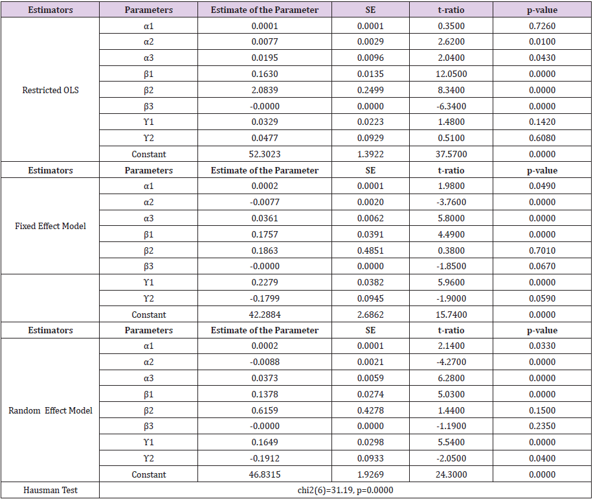Click the SE value 0.0274
This screenshot has height=499, width=593.
coord(370,394)
